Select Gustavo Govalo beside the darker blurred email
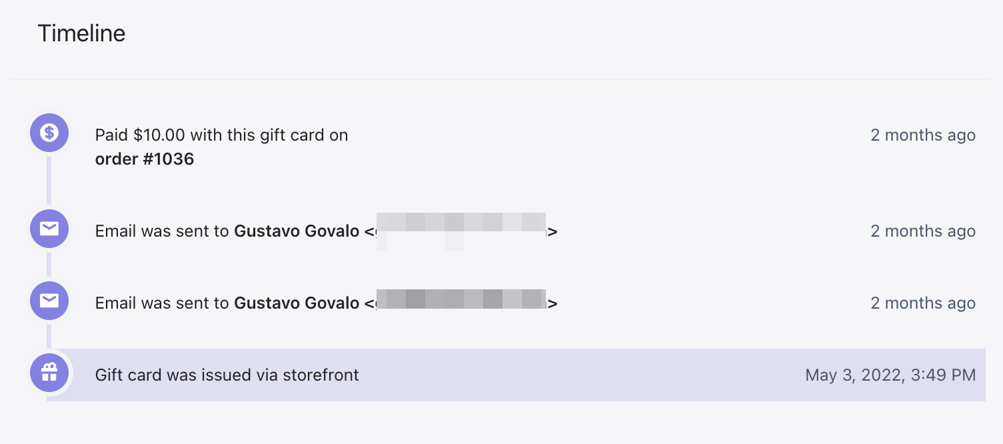Image resolution: width=1003 pixels, height=444 pixels. tap(297, 303)
